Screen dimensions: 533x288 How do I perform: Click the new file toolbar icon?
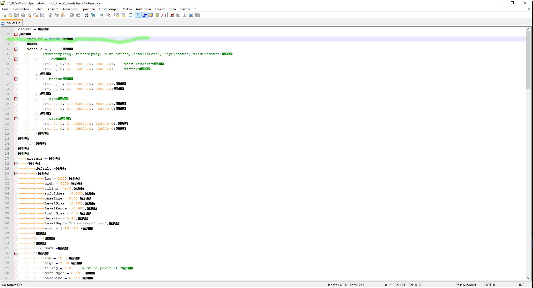(x=4, y=15)
